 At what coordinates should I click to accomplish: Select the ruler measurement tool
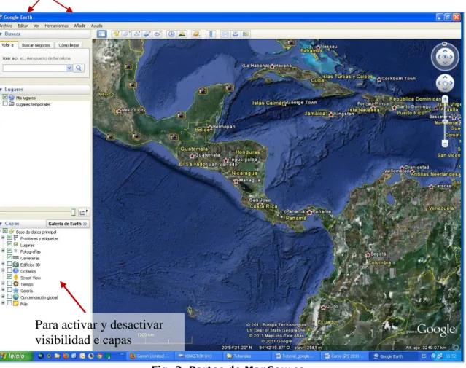[x=211, y=34]
